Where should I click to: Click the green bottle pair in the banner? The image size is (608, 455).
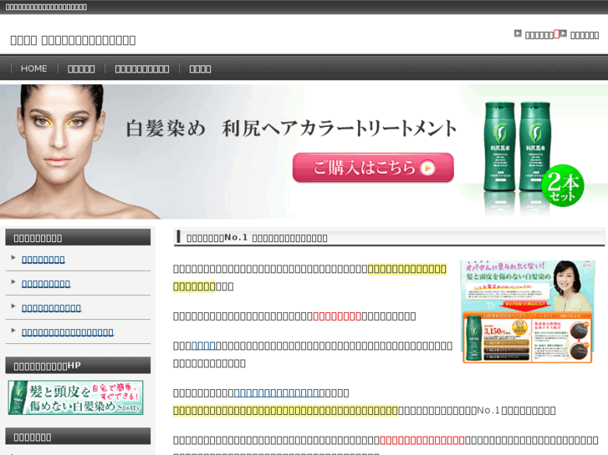(517, 147)
